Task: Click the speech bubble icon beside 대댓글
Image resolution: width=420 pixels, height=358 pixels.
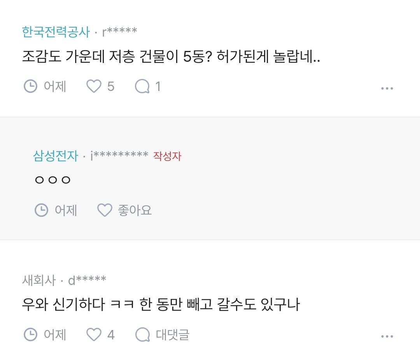Action: pyautogui.click(x=142, y=334)
